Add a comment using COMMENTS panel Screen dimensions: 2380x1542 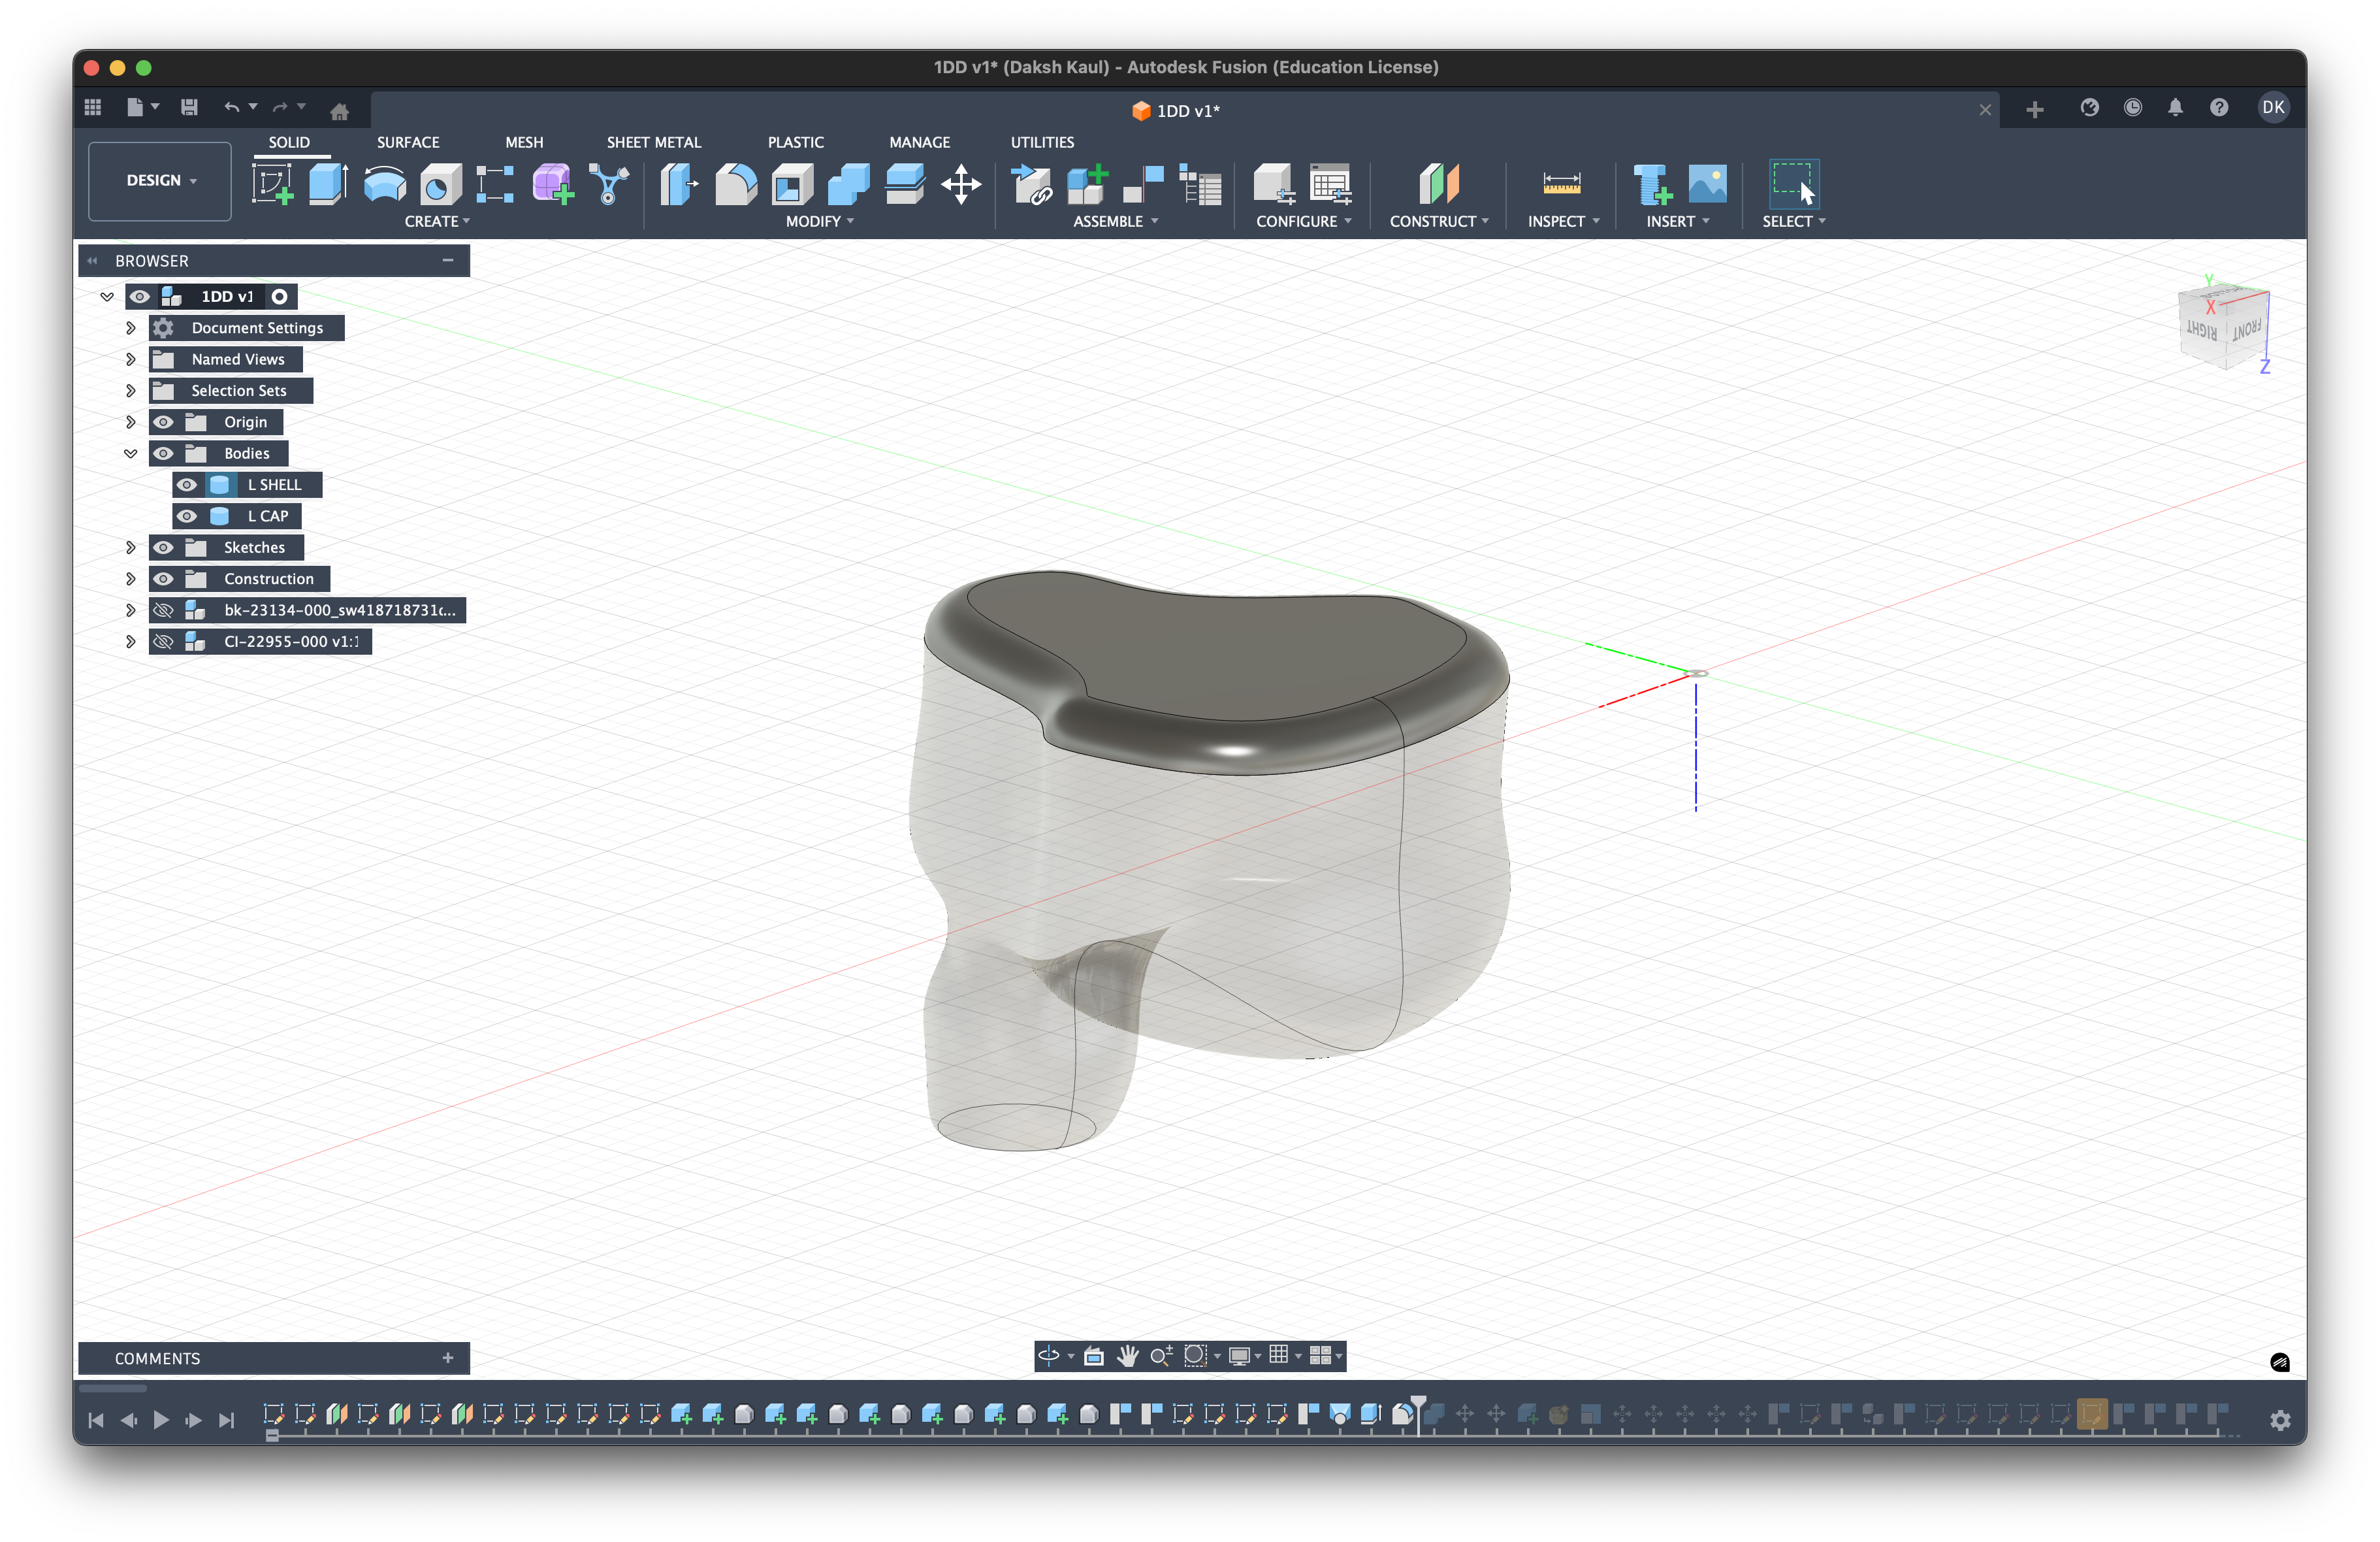coord(448,1358)
